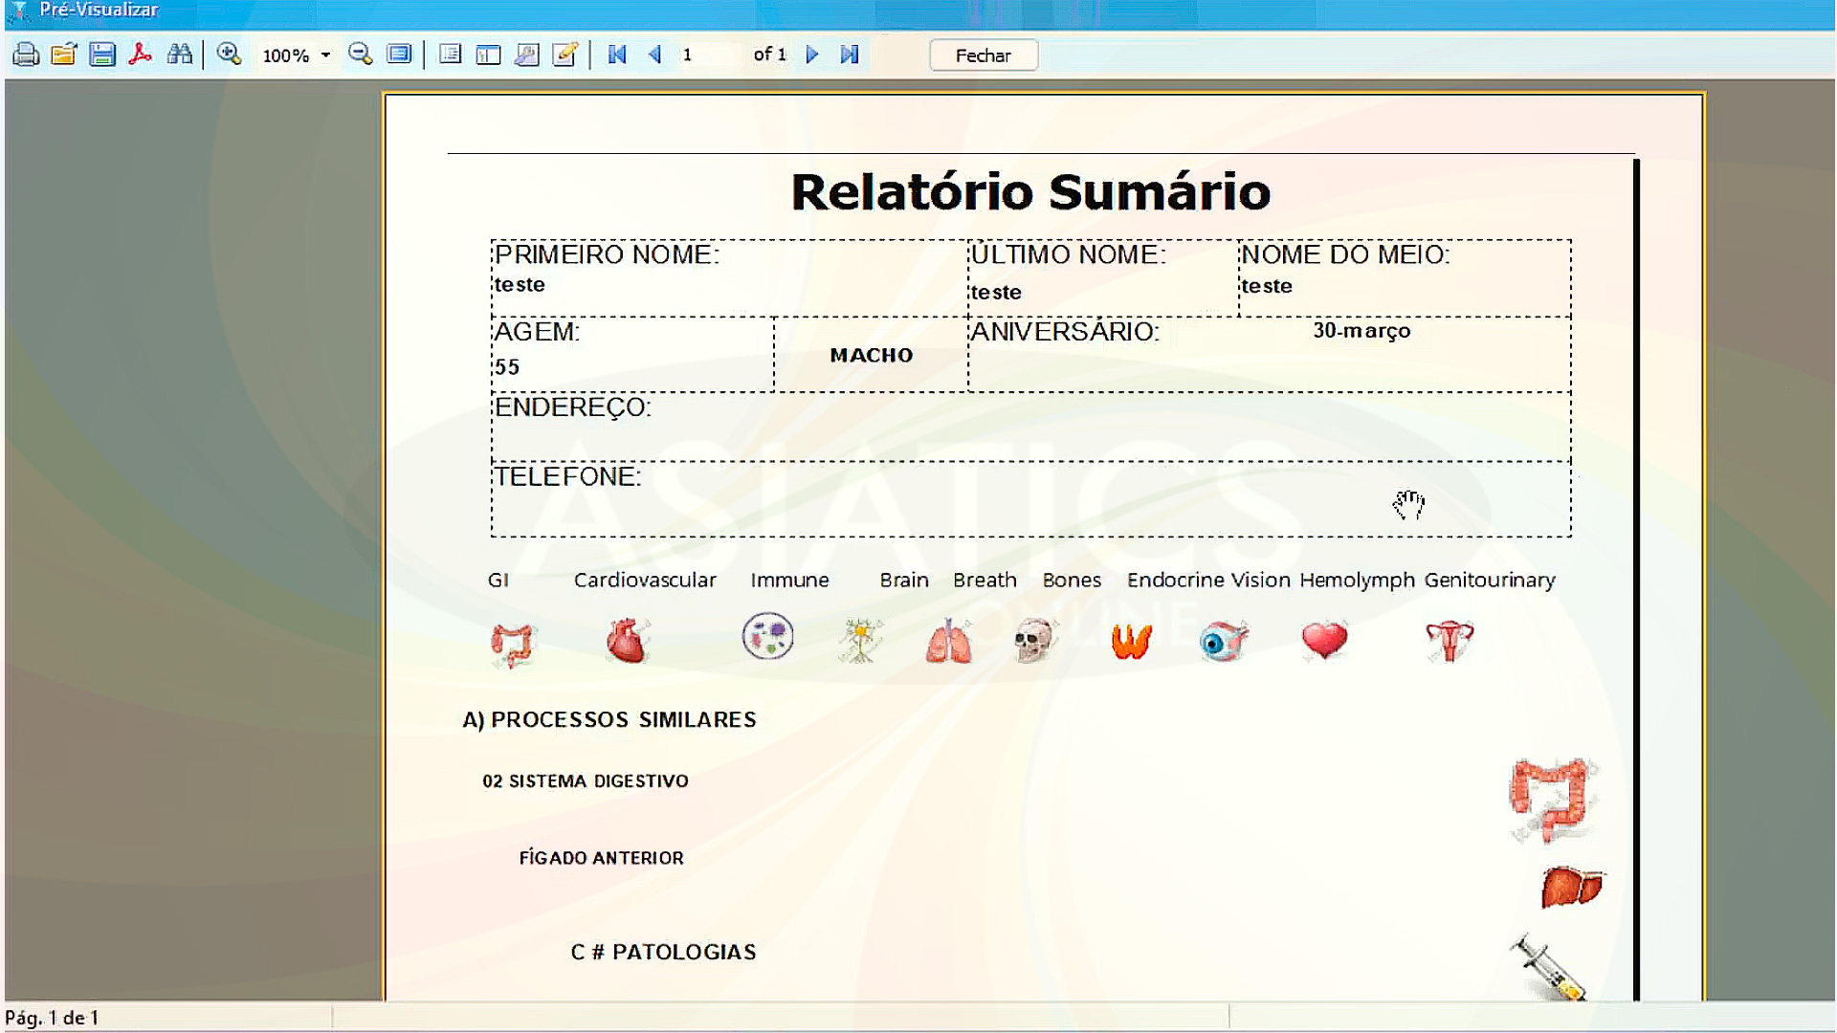The width and height of the screenshot is (1837, 1033).
Task: Click the Immune cells circle icon
Action: [768, 636]
